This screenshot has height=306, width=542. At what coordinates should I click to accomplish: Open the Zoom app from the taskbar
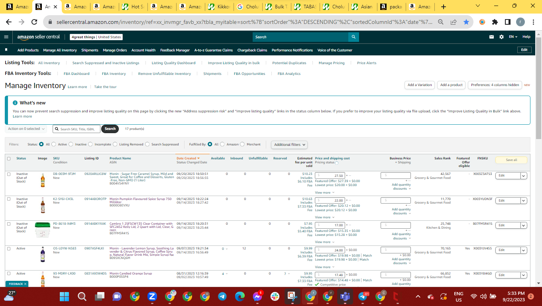[152, 296]
